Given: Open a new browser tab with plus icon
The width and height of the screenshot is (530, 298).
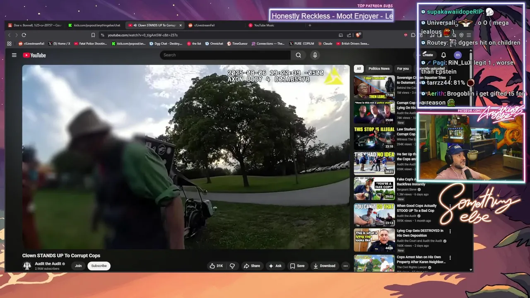Looking at the screenshot, I should [x=310, y=25].
